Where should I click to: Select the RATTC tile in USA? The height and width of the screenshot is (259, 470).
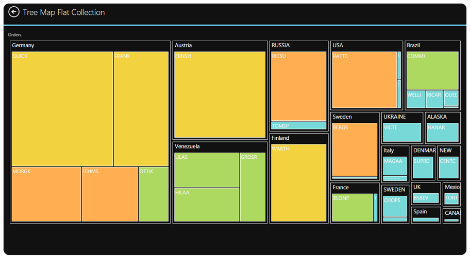pos(364,80)
